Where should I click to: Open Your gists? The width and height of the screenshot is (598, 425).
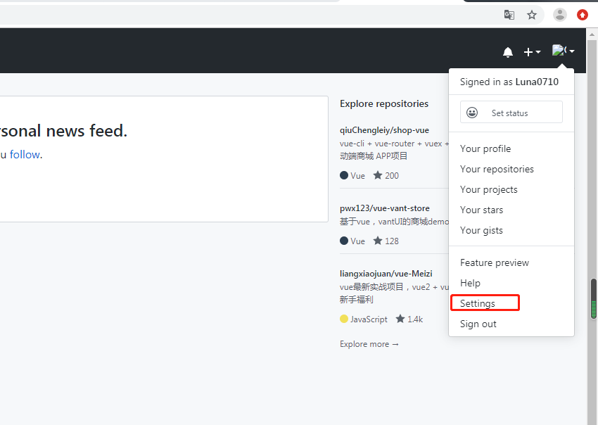coord(481,230)
